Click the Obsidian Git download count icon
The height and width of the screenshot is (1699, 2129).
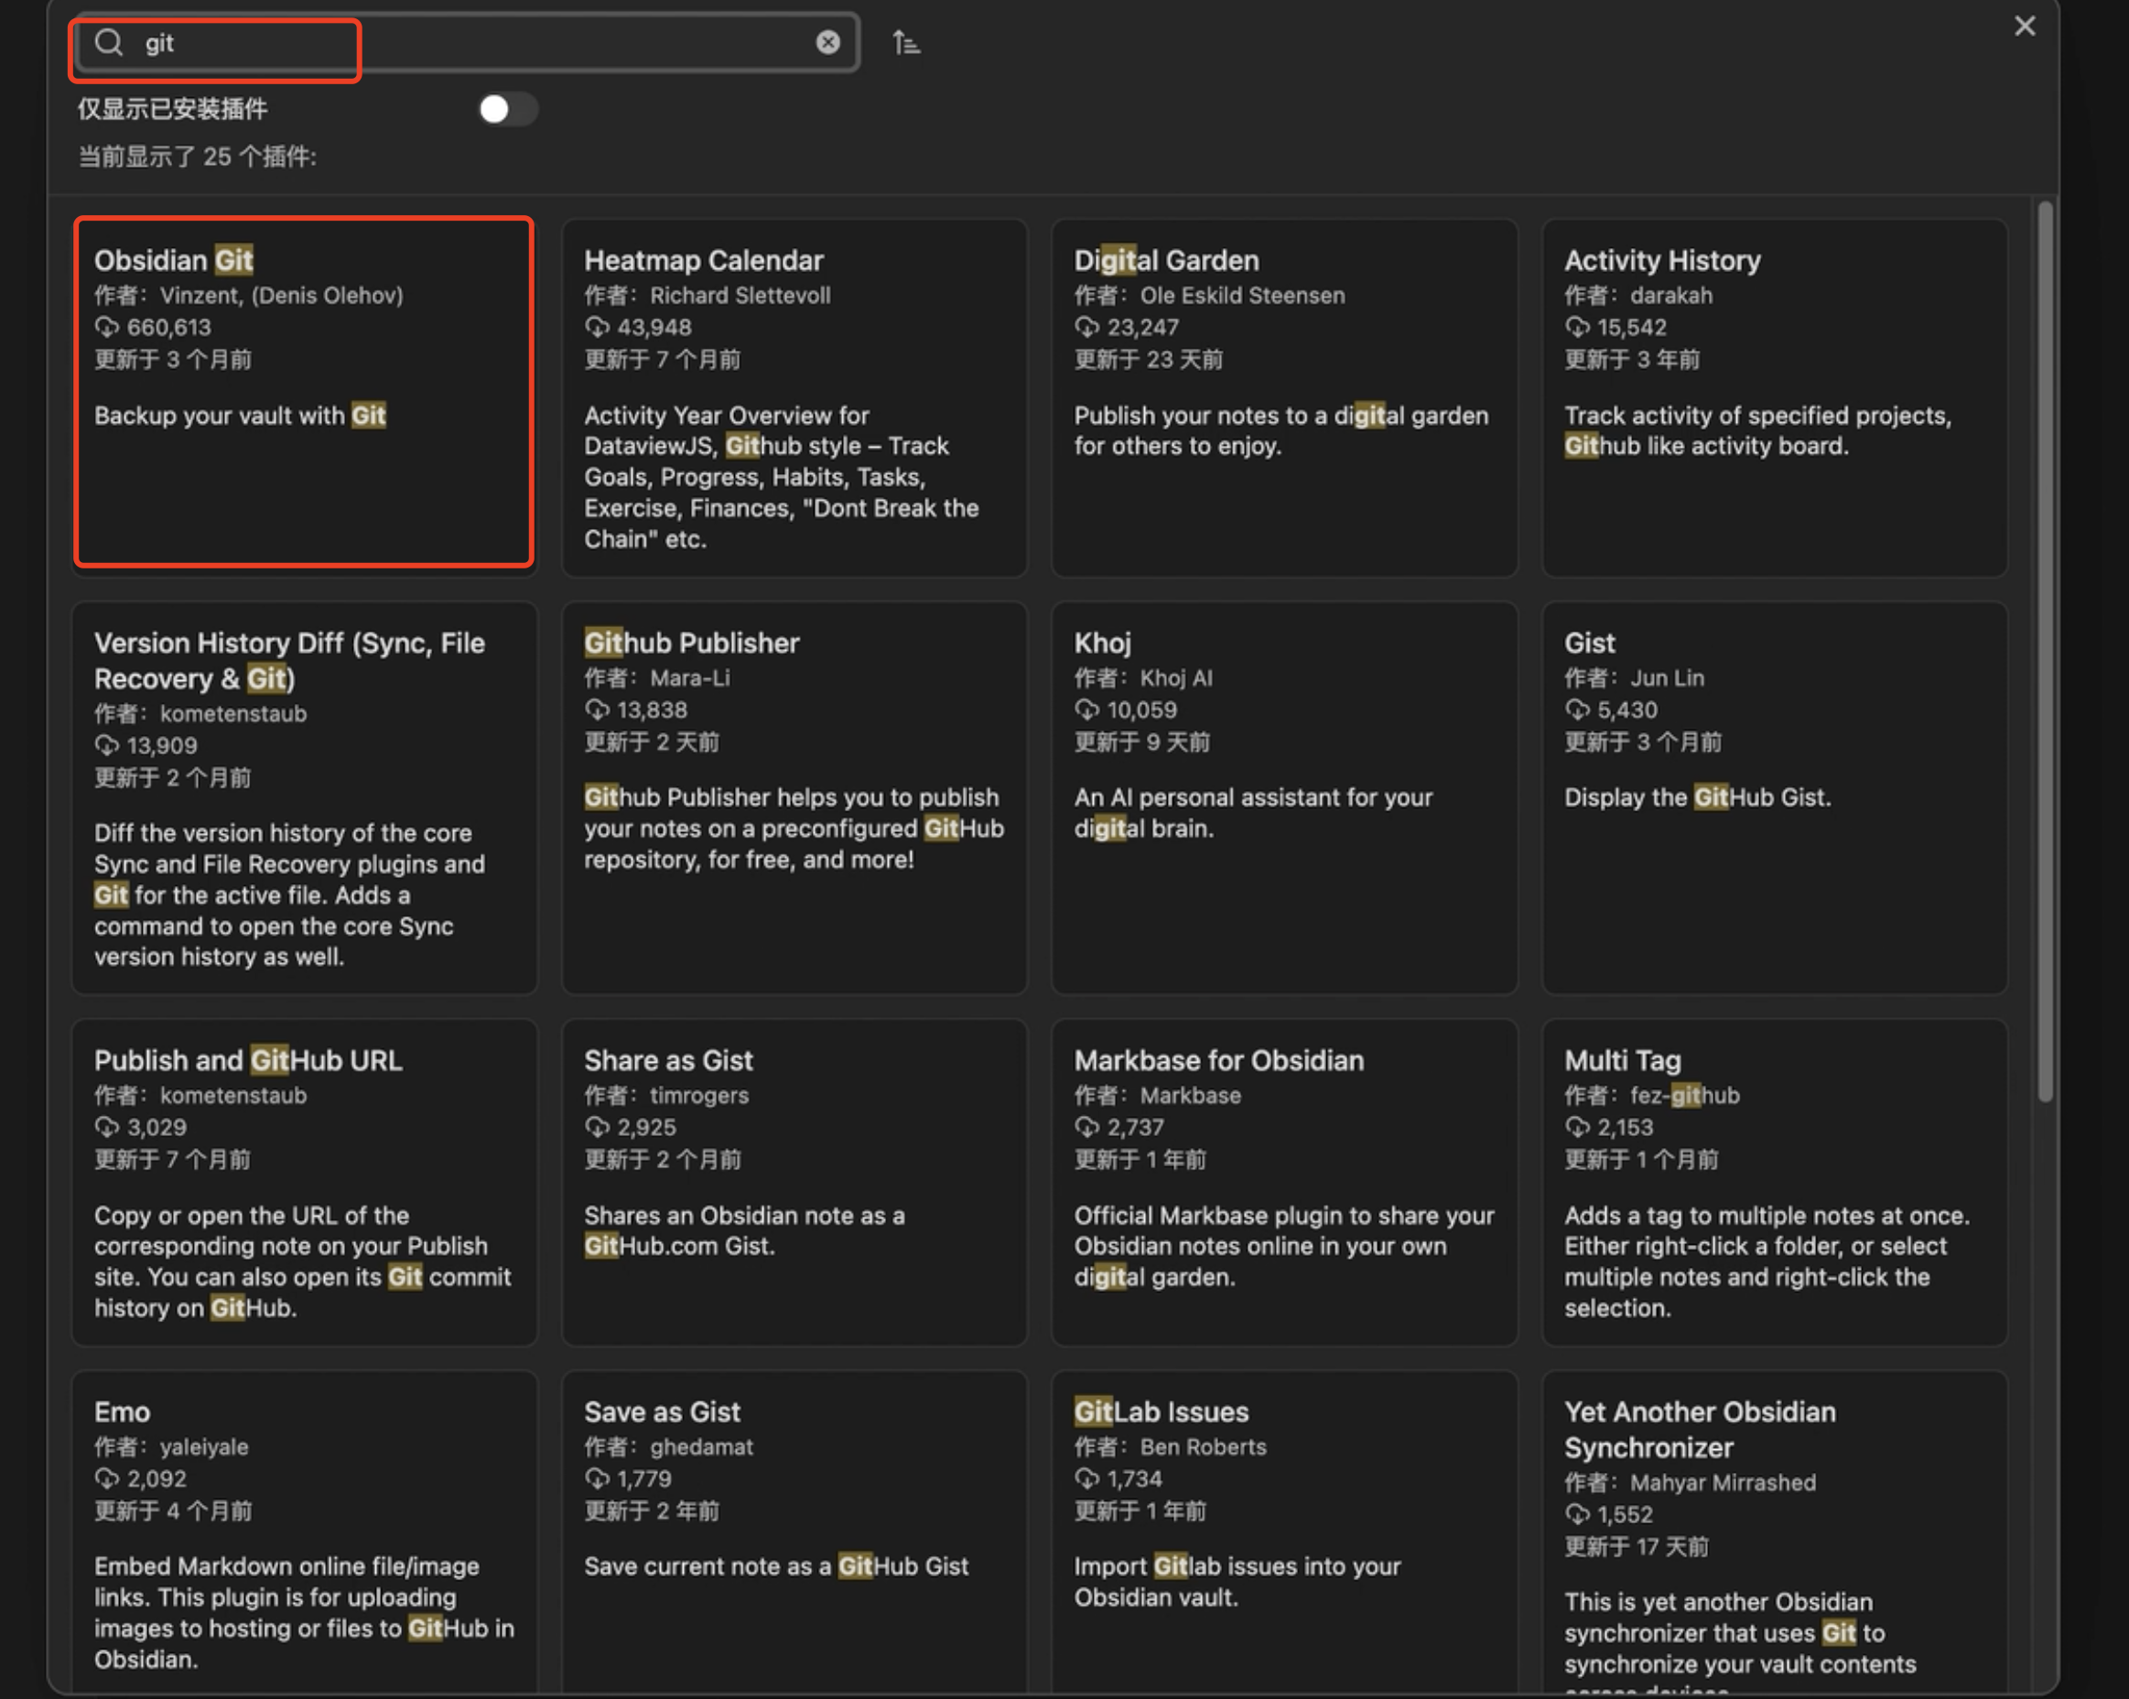(105, 327)
